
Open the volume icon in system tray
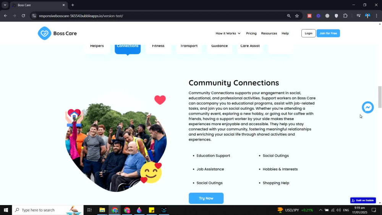coord(338,210)
